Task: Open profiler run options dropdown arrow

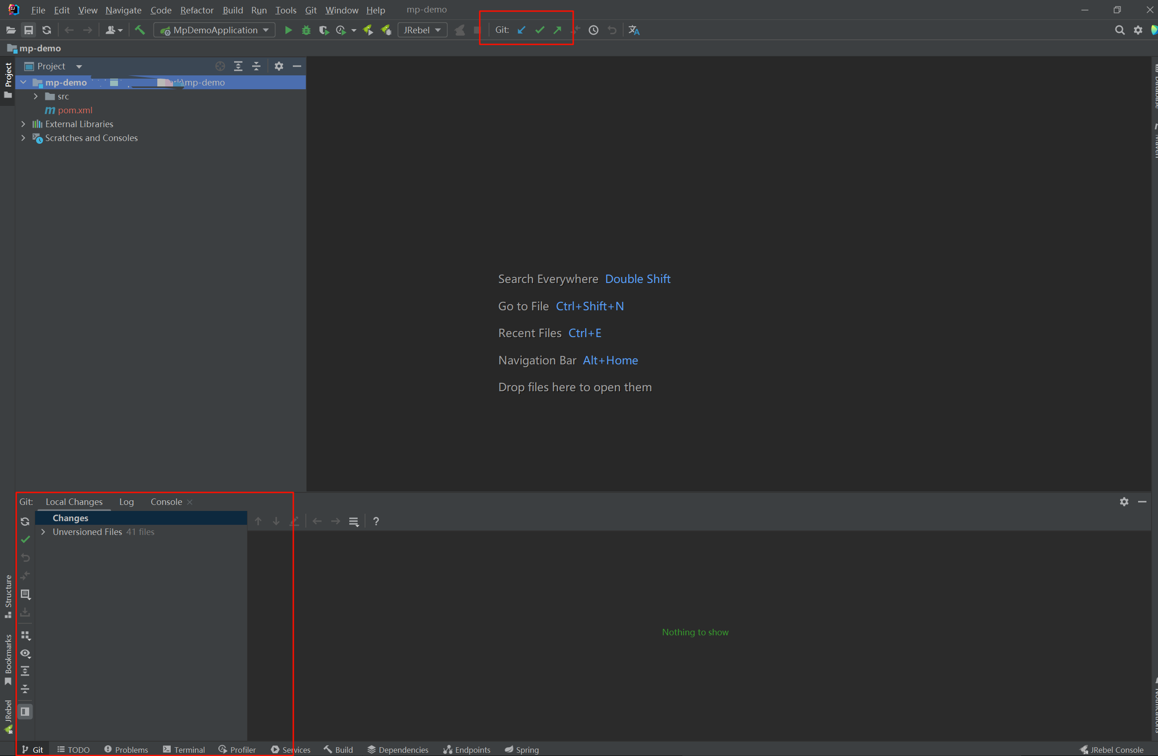Action: point(354,31)
